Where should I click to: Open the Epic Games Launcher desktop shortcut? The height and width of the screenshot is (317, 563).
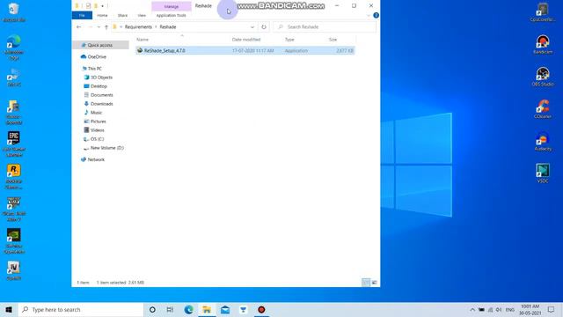point(14,144)
